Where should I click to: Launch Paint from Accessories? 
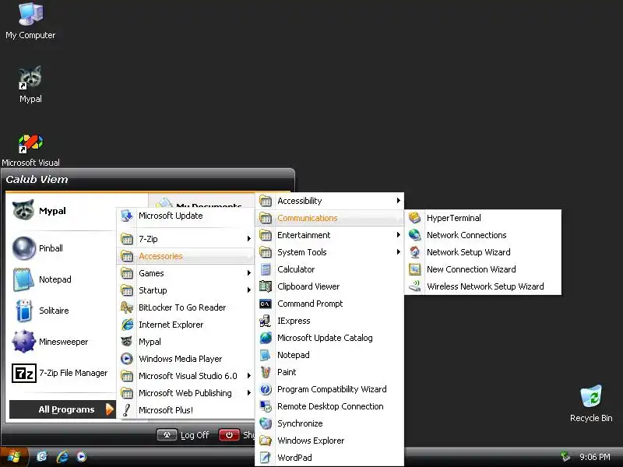coord(329,372)
